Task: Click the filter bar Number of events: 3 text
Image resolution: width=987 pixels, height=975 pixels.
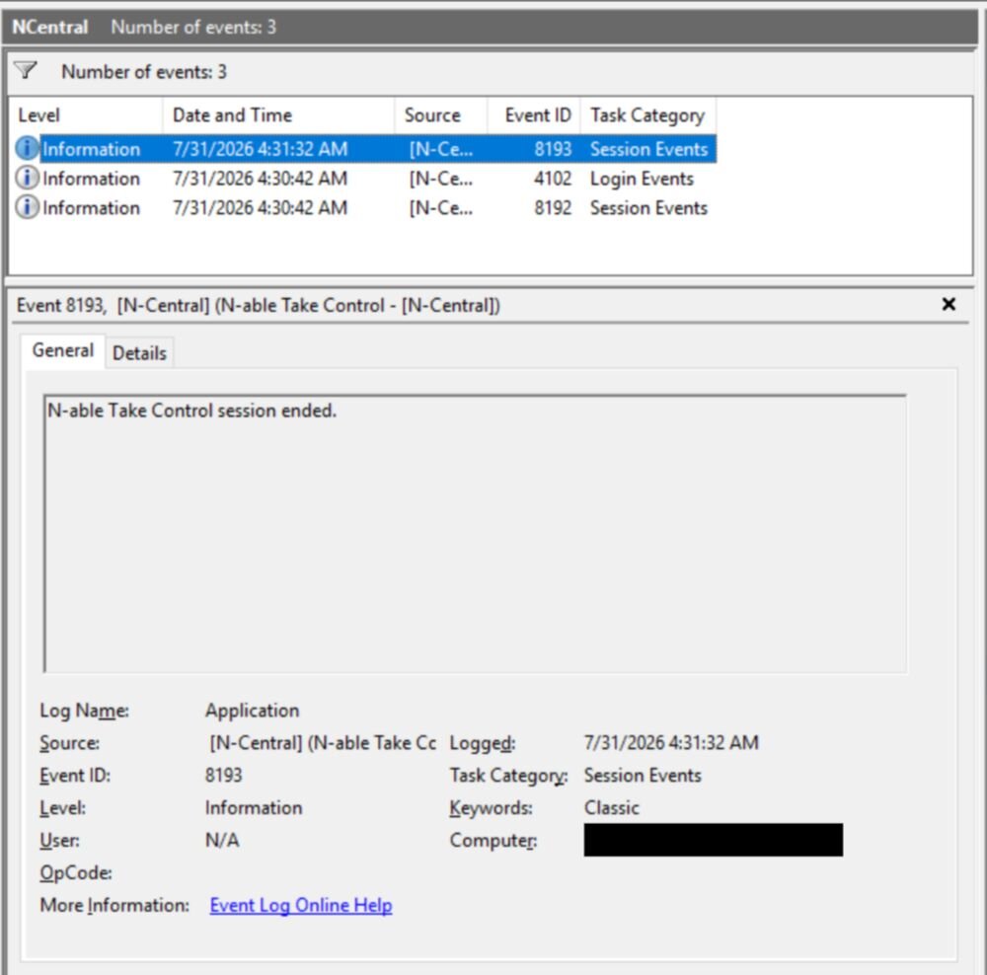Action: pyautogui.click(x=143, y=72)
